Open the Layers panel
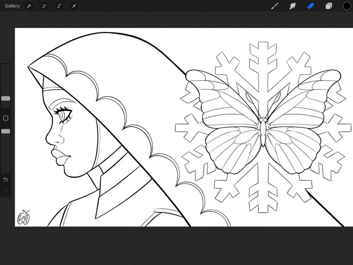 coord(329,6)
